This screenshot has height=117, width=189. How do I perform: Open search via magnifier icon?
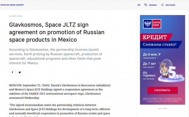click(x=146, y=5)
